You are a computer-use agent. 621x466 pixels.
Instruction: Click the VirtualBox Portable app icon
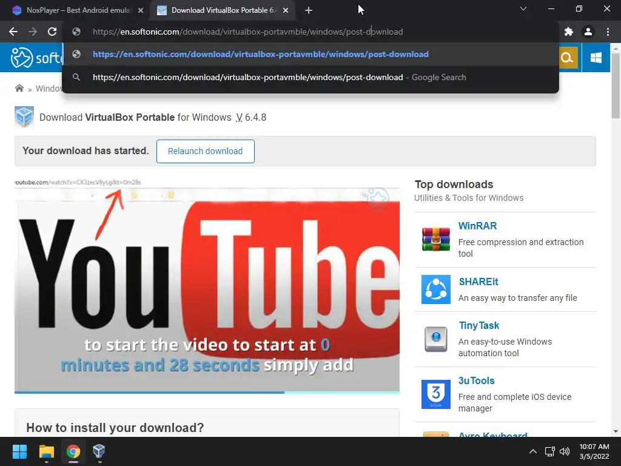point(24,117)
